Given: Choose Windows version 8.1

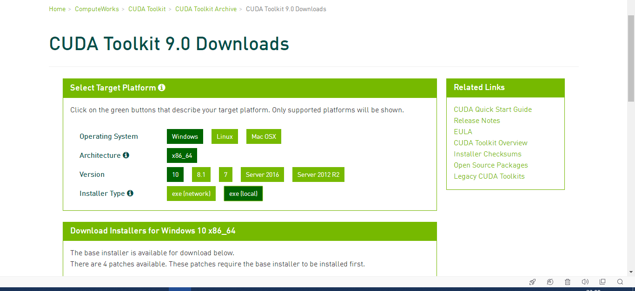Looking at the screenshot, I should click(201, 175).
